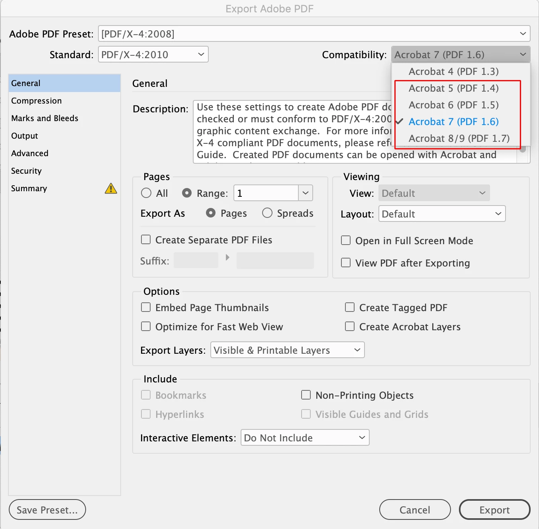Click the disabled Bookmarks checkbox
The height and width of the screenshot is (529, 539).
tap(146, 395)
